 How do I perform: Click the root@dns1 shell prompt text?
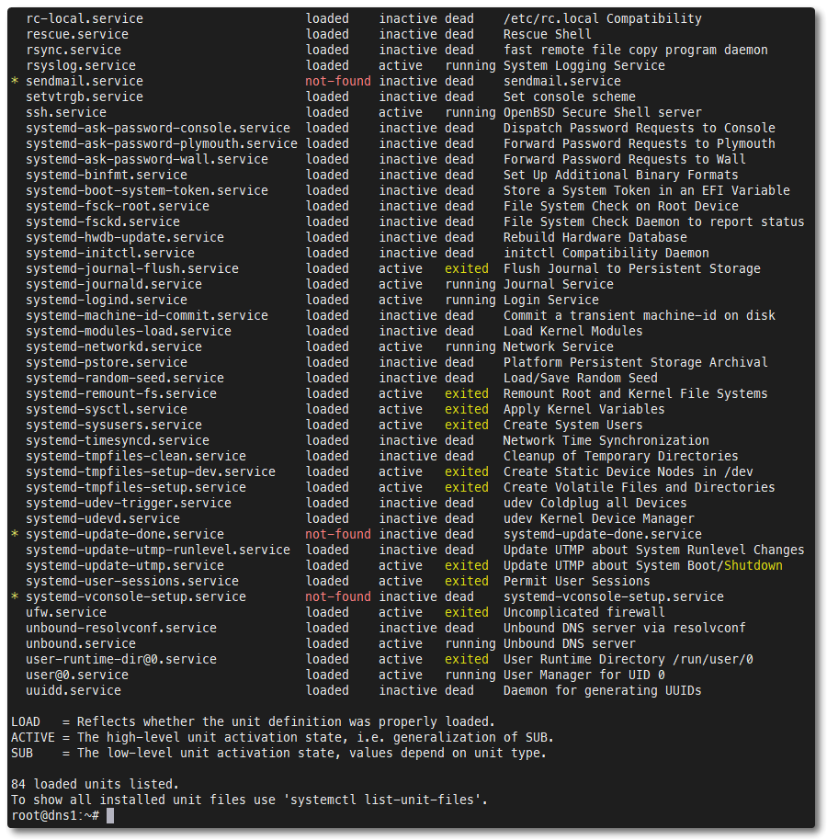pos(55,816)
